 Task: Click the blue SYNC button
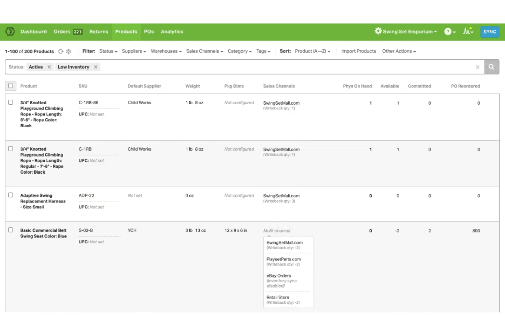coord(490,32)
